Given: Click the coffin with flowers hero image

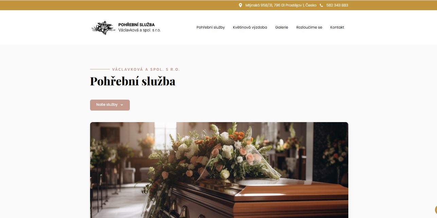Looking at the screenshot, I should tap(219, 170).
